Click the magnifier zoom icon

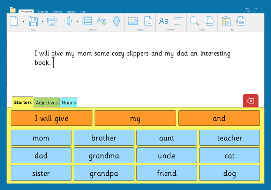(x=194, y=21)
